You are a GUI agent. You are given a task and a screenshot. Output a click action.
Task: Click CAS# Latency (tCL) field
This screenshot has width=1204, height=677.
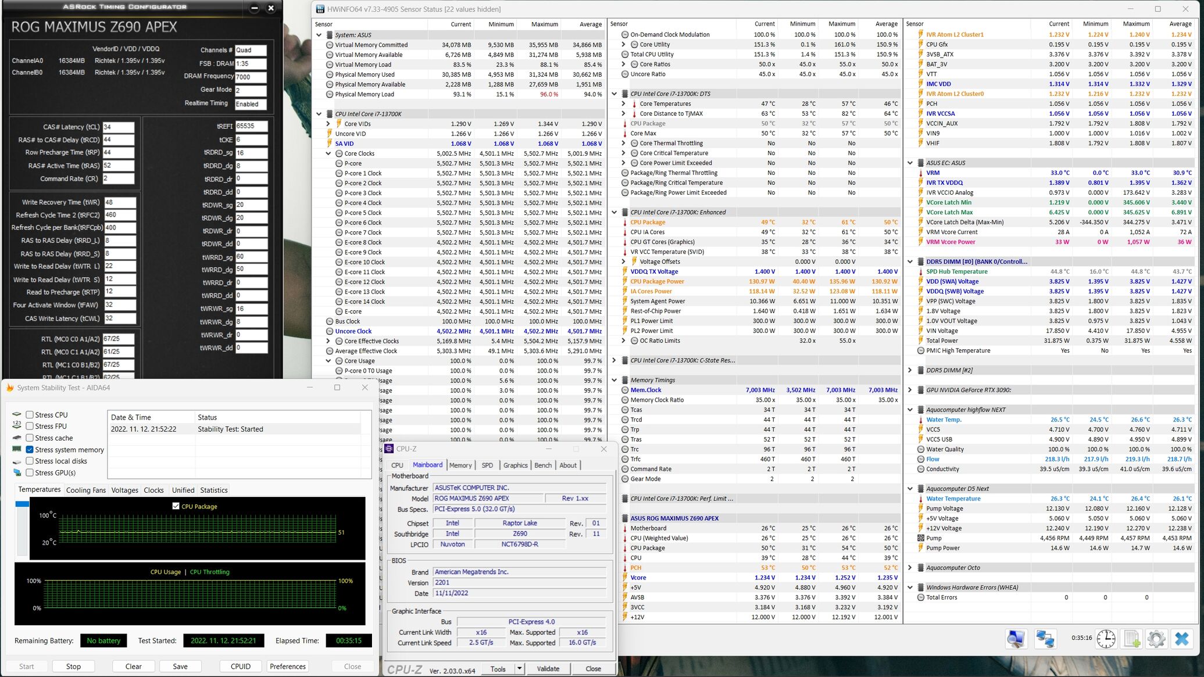(x=118, y=127)
